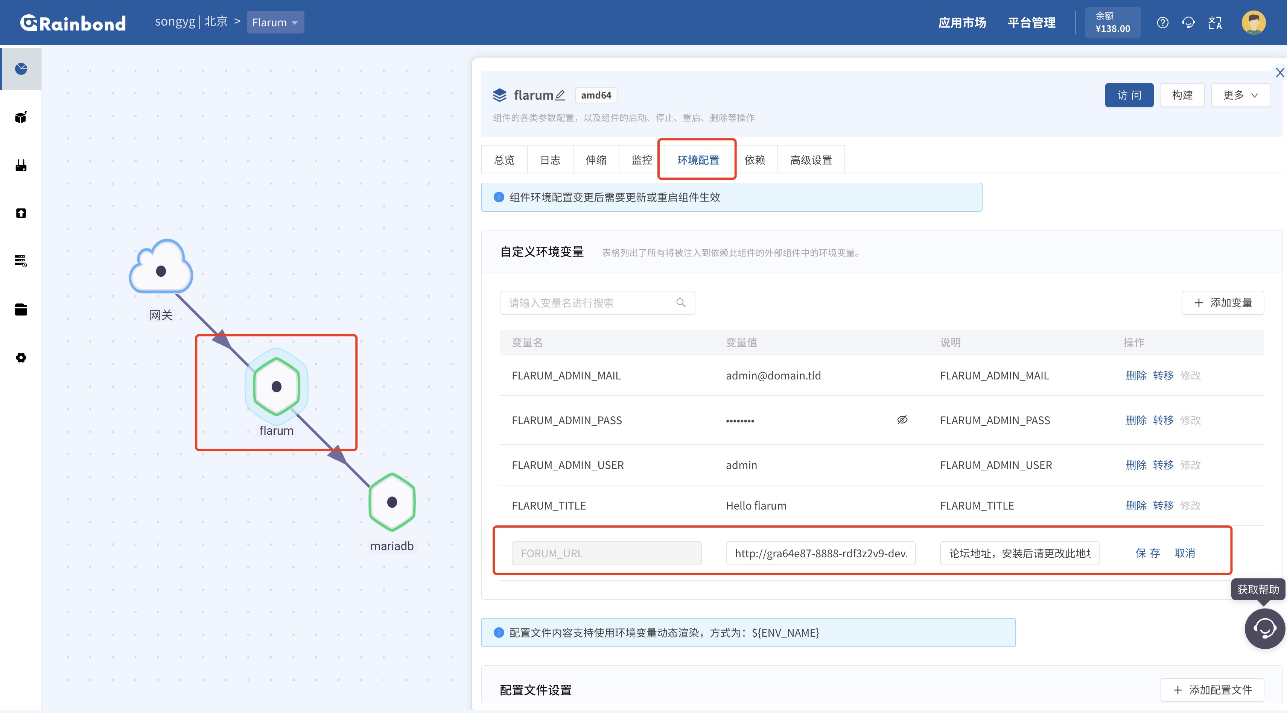Image resolution: width=1287 pixels, height=713 pixels.
Task: Focus the variable name search field
Action: click(x=597, y=303)
